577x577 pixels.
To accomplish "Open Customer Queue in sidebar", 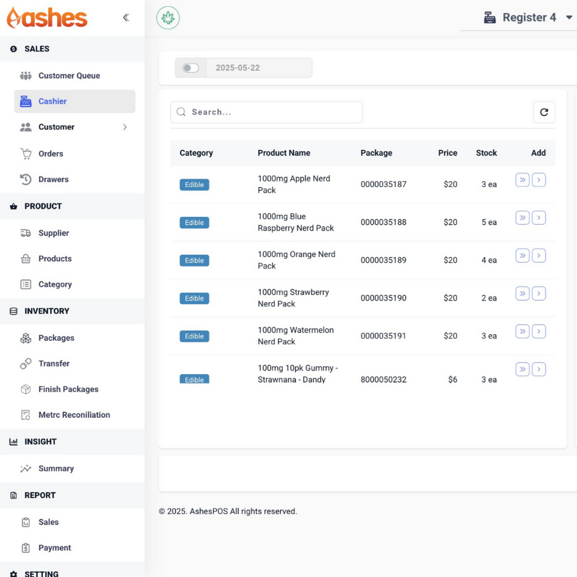I will click(69, 76).
